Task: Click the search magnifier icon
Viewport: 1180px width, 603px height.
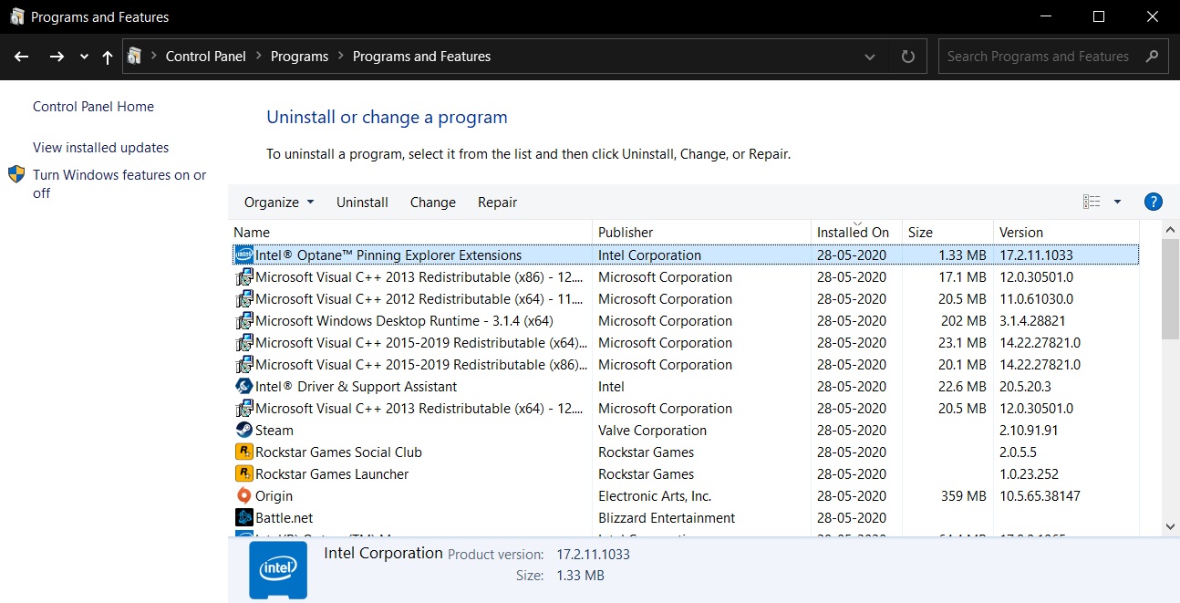Action: (x=1153, y=57)
